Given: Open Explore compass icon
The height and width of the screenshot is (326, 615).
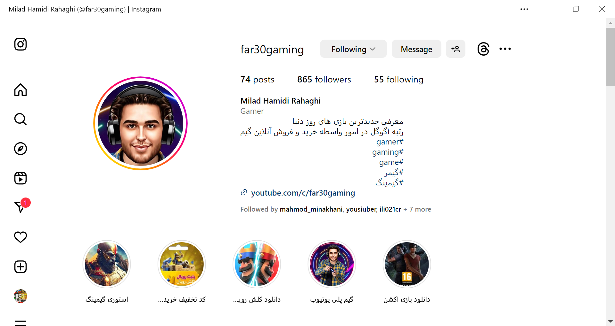Looking at the screenshot, I should tap(20, 149).
